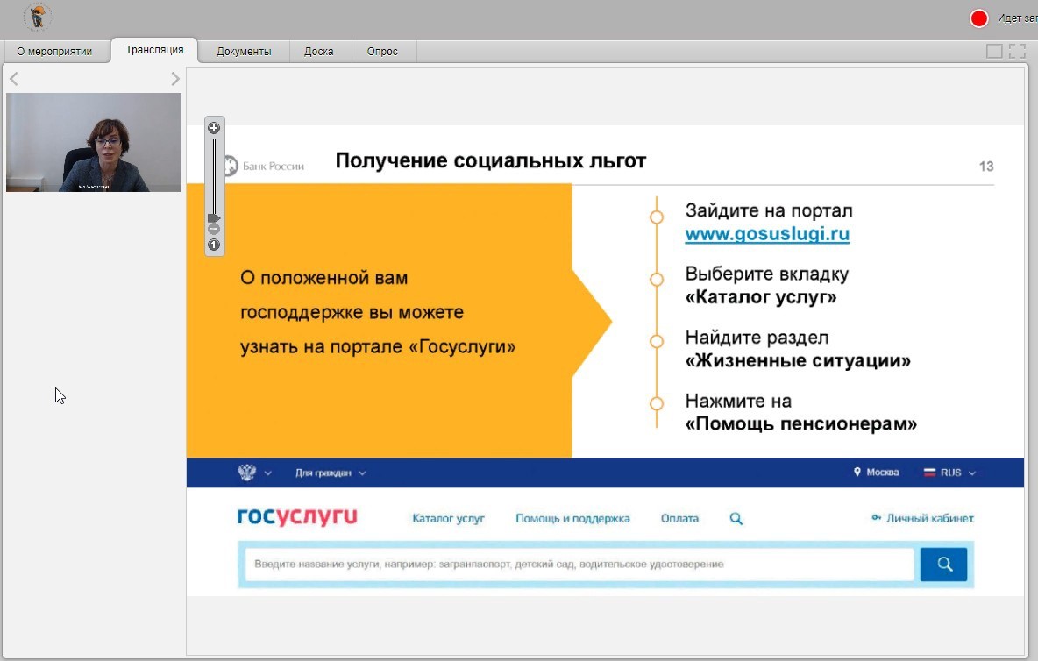The width and height of the screenshot is (1038, 661).
Task: Open the О мероприятии tab
Action: [x=55, y=52]
